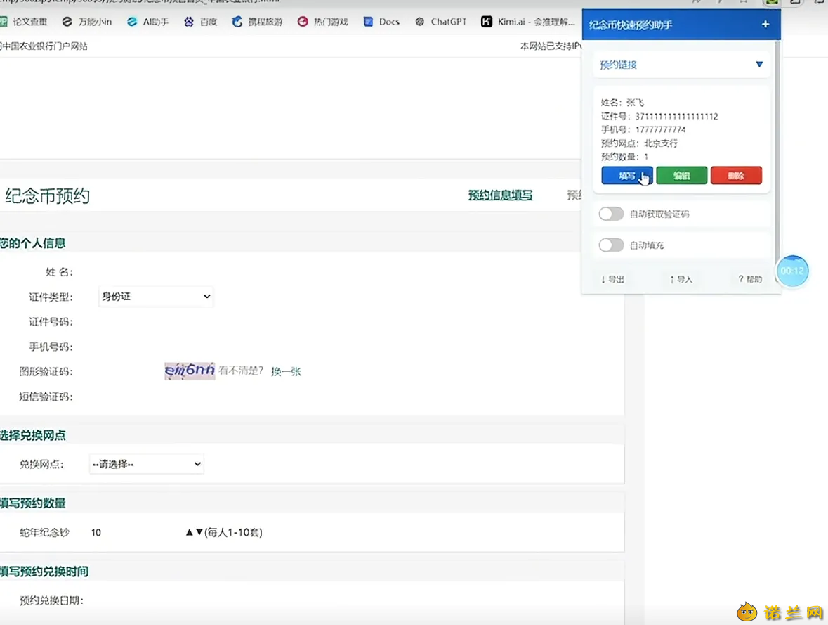The height and width of the screenshot is (625, 828).
Task: Open the Docs bookmark
Action: coord(381,22)
